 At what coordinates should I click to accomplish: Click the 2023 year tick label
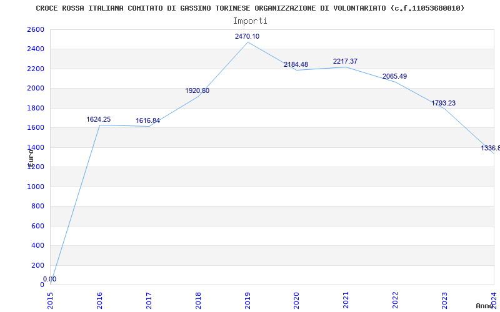click(x=445, y=300)
